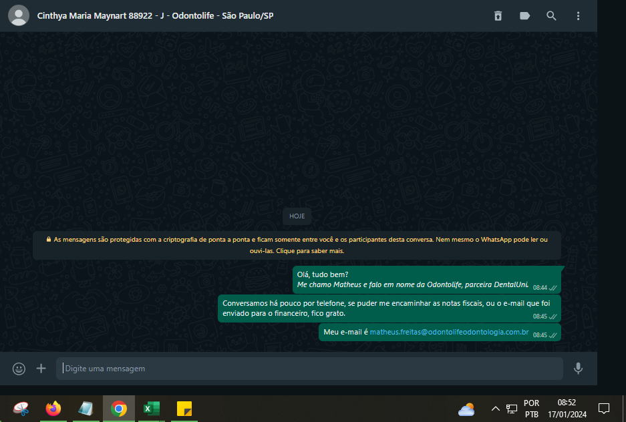This screenshot has height=422, width=626.
Task: Open the emoji picker
Action: (x=19, y=369)
